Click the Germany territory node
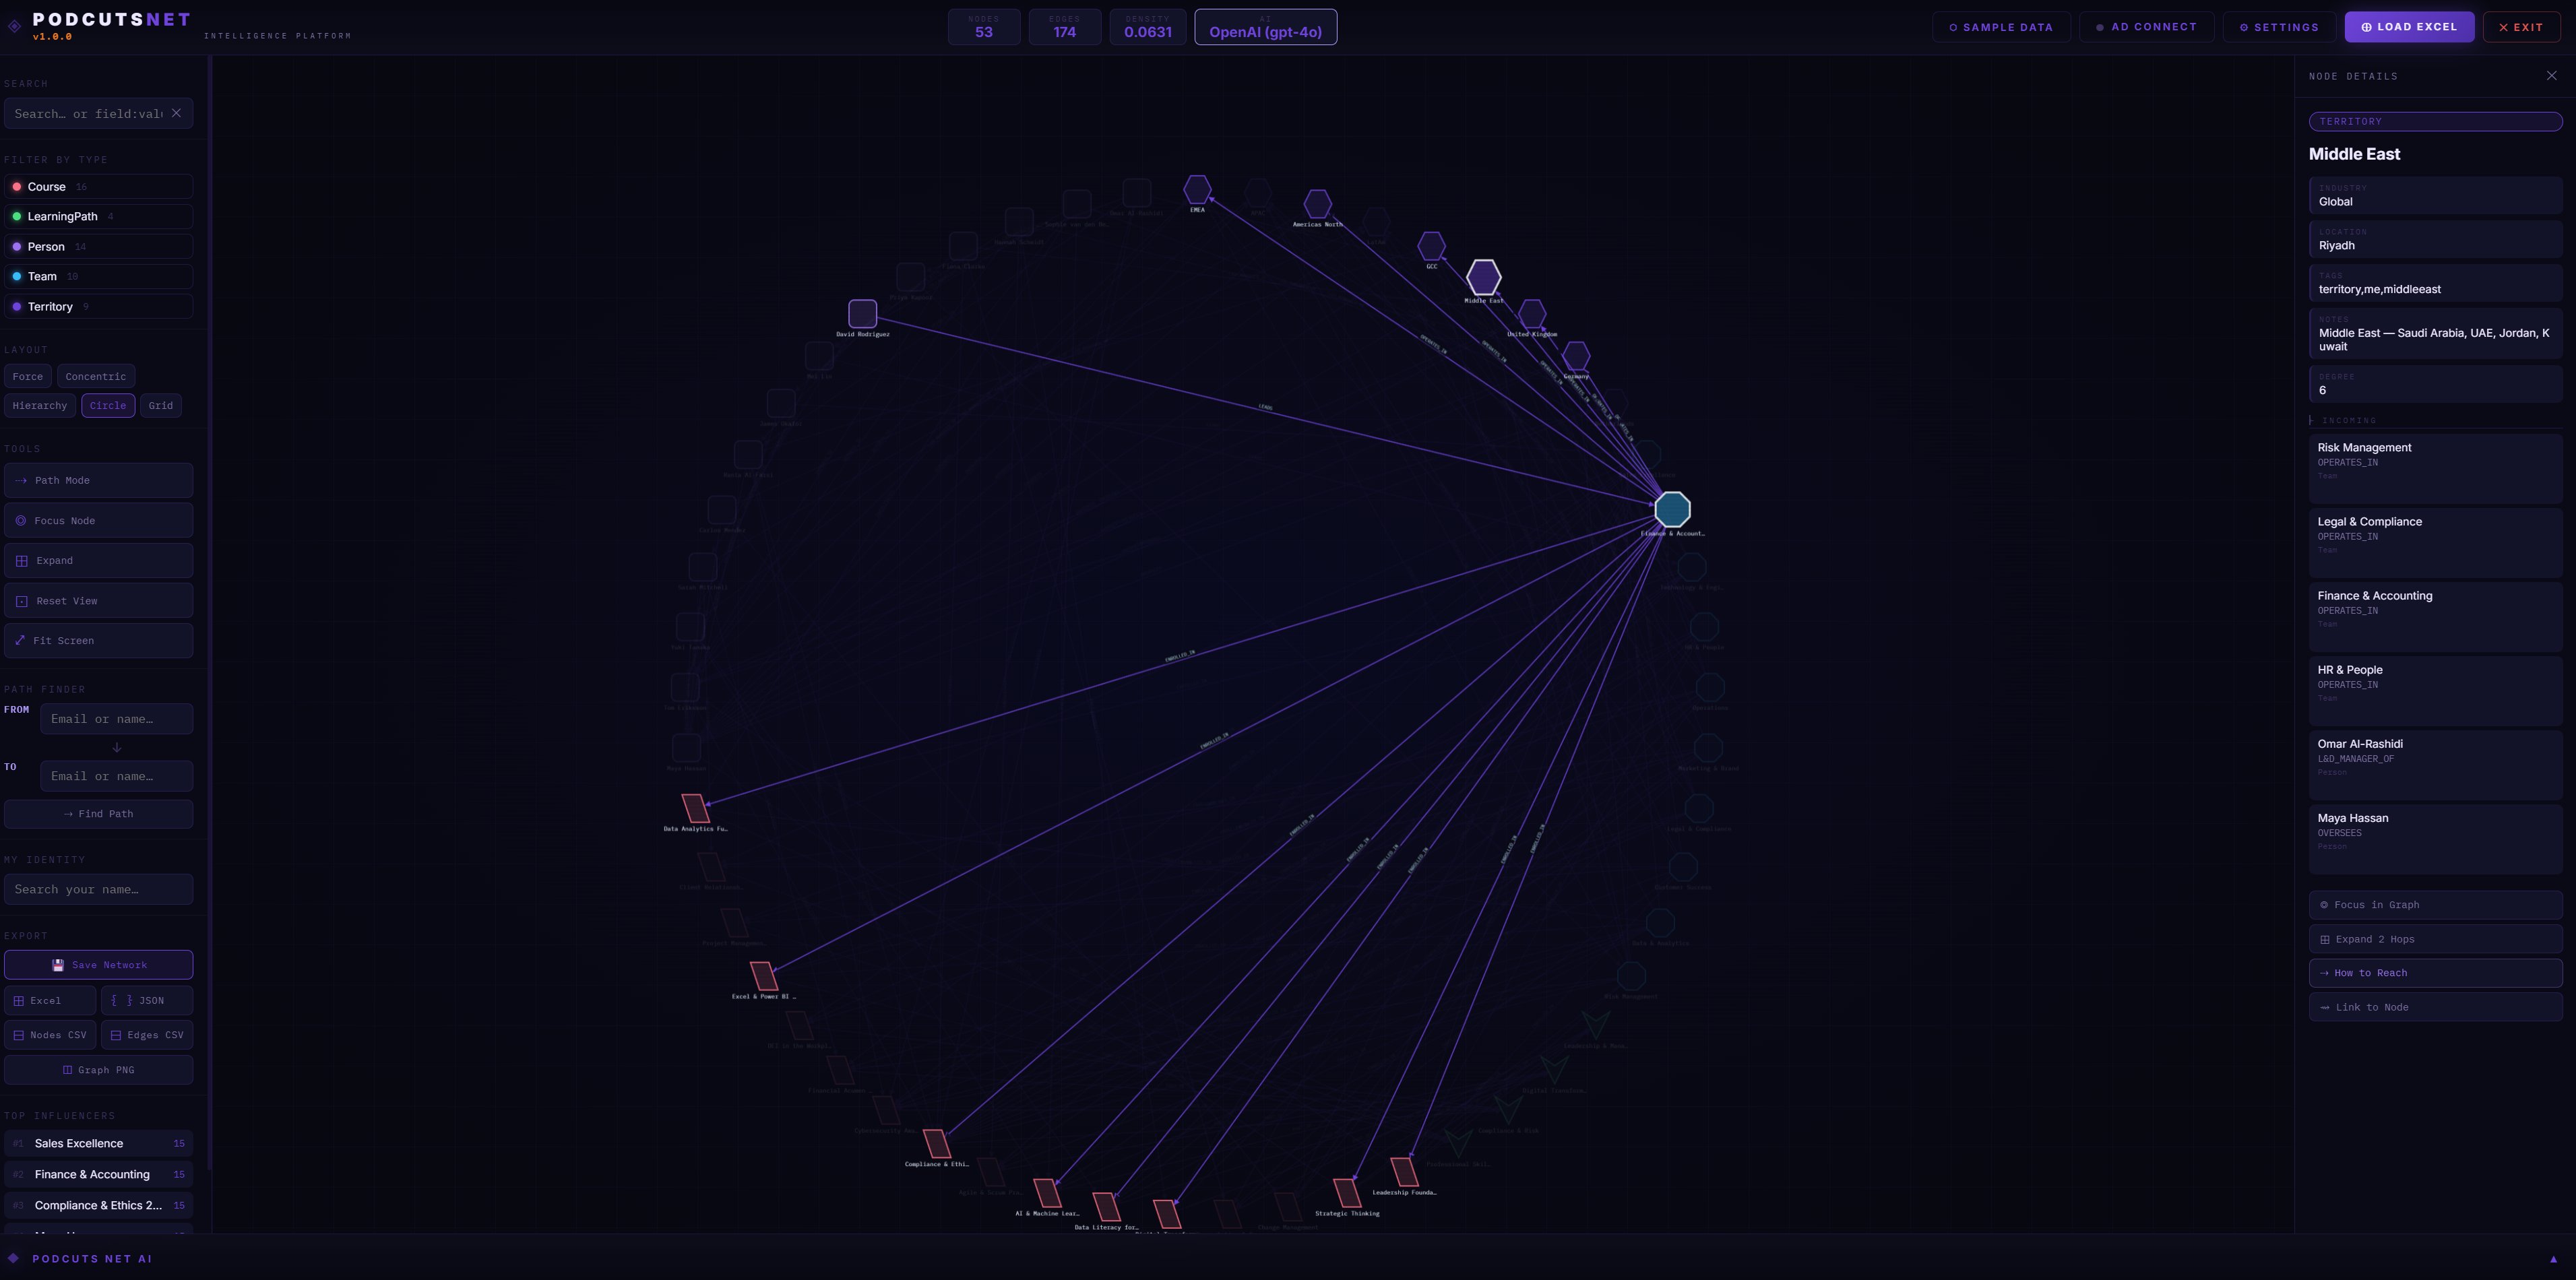This screenshot has width=2576, height=1280. [x=1575, y=356]
